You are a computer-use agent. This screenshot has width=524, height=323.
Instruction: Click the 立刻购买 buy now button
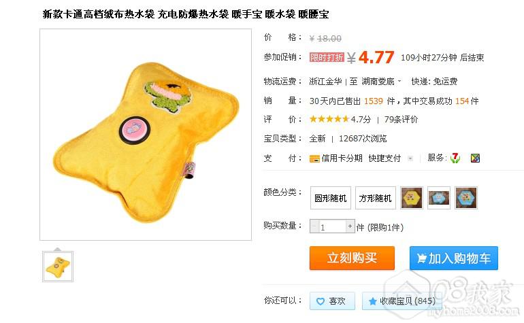(352, 258)
